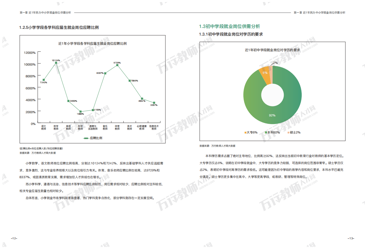Click the 92% label inside the donut chart
Screen dimensions: 365x249
pyautogui.click(x=272, y=116)
